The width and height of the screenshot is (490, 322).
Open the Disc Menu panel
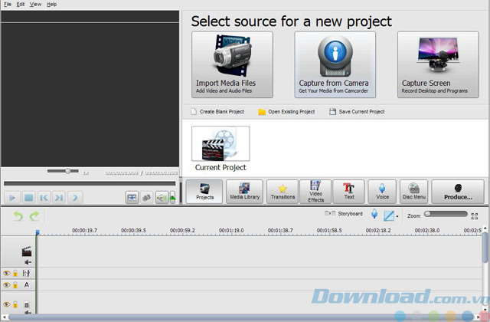[413, 192]
